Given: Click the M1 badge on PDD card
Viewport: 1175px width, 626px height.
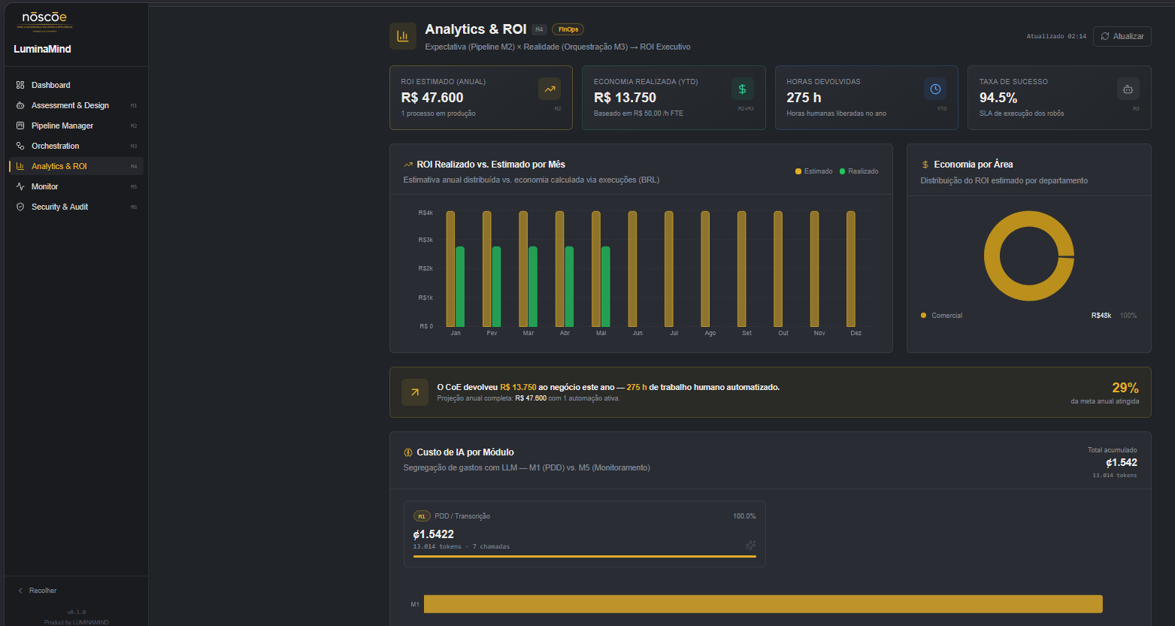Looking at the screenshot, I should click(422, 516).
